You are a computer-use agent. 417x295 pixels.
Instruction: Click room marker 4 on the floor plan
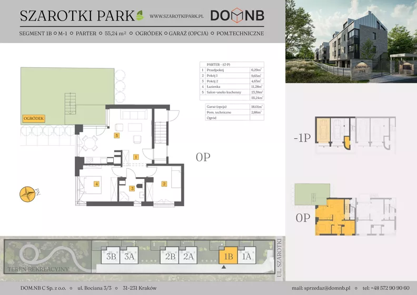click(x=96, y=184)
